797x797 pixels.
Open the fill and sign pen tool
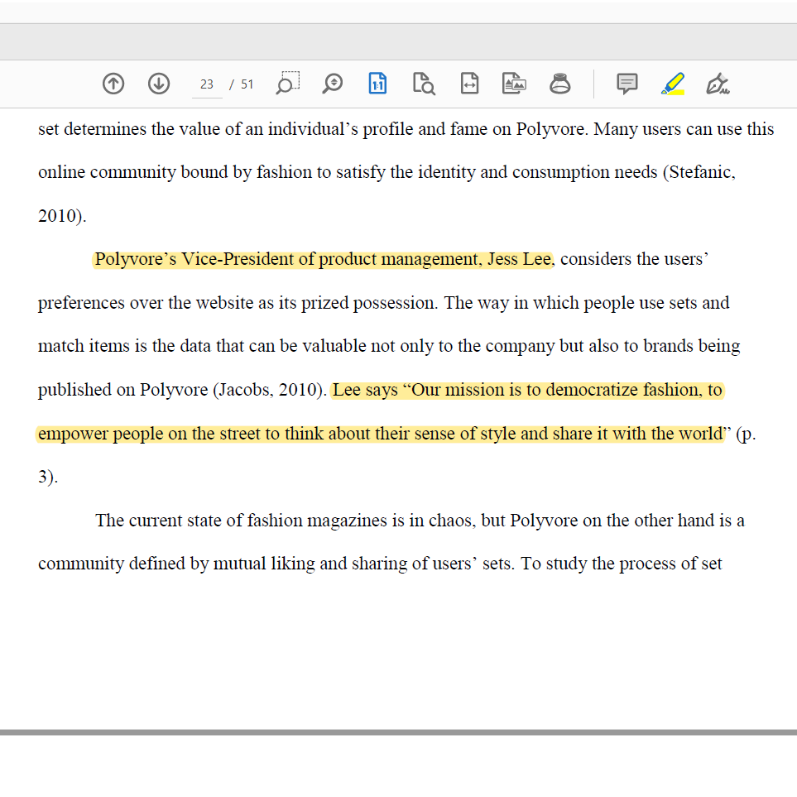[x=718, y=84]
